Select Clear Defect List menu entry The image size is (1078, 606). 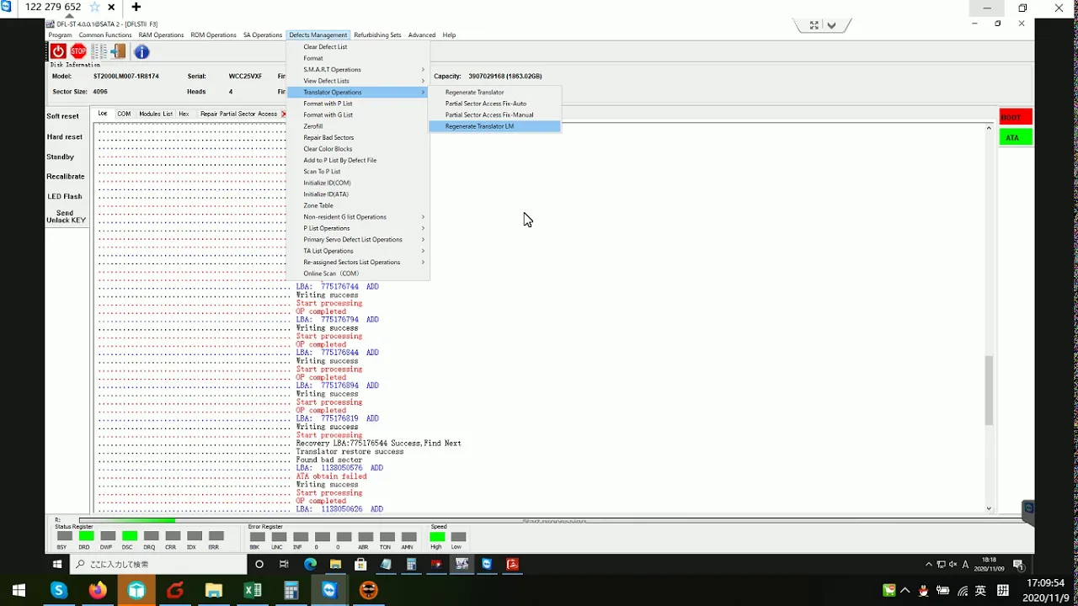point(358,47)
